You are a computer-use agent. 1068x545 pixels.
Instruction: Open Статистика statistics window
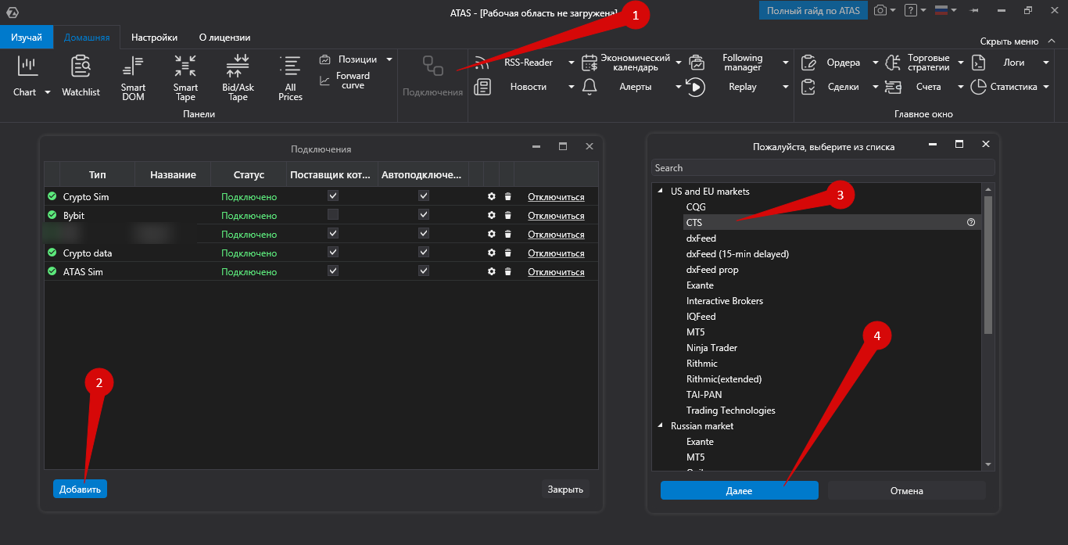1005,87
